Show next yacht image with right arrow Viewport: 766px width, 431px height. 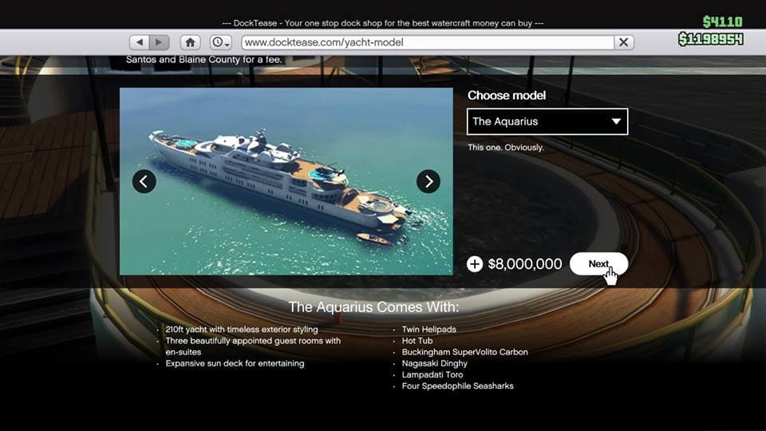click(x=428, y=181)
